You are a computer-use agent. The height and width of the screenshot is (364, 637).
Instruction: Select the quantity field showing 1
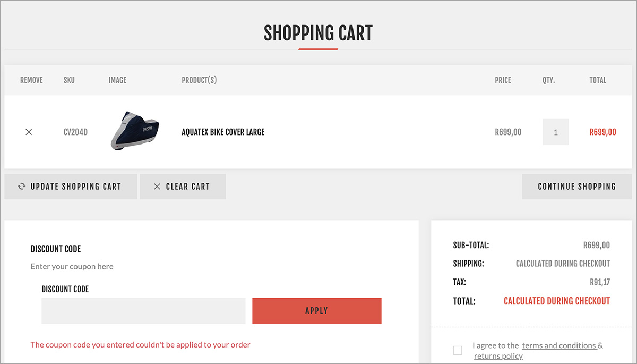555,132
